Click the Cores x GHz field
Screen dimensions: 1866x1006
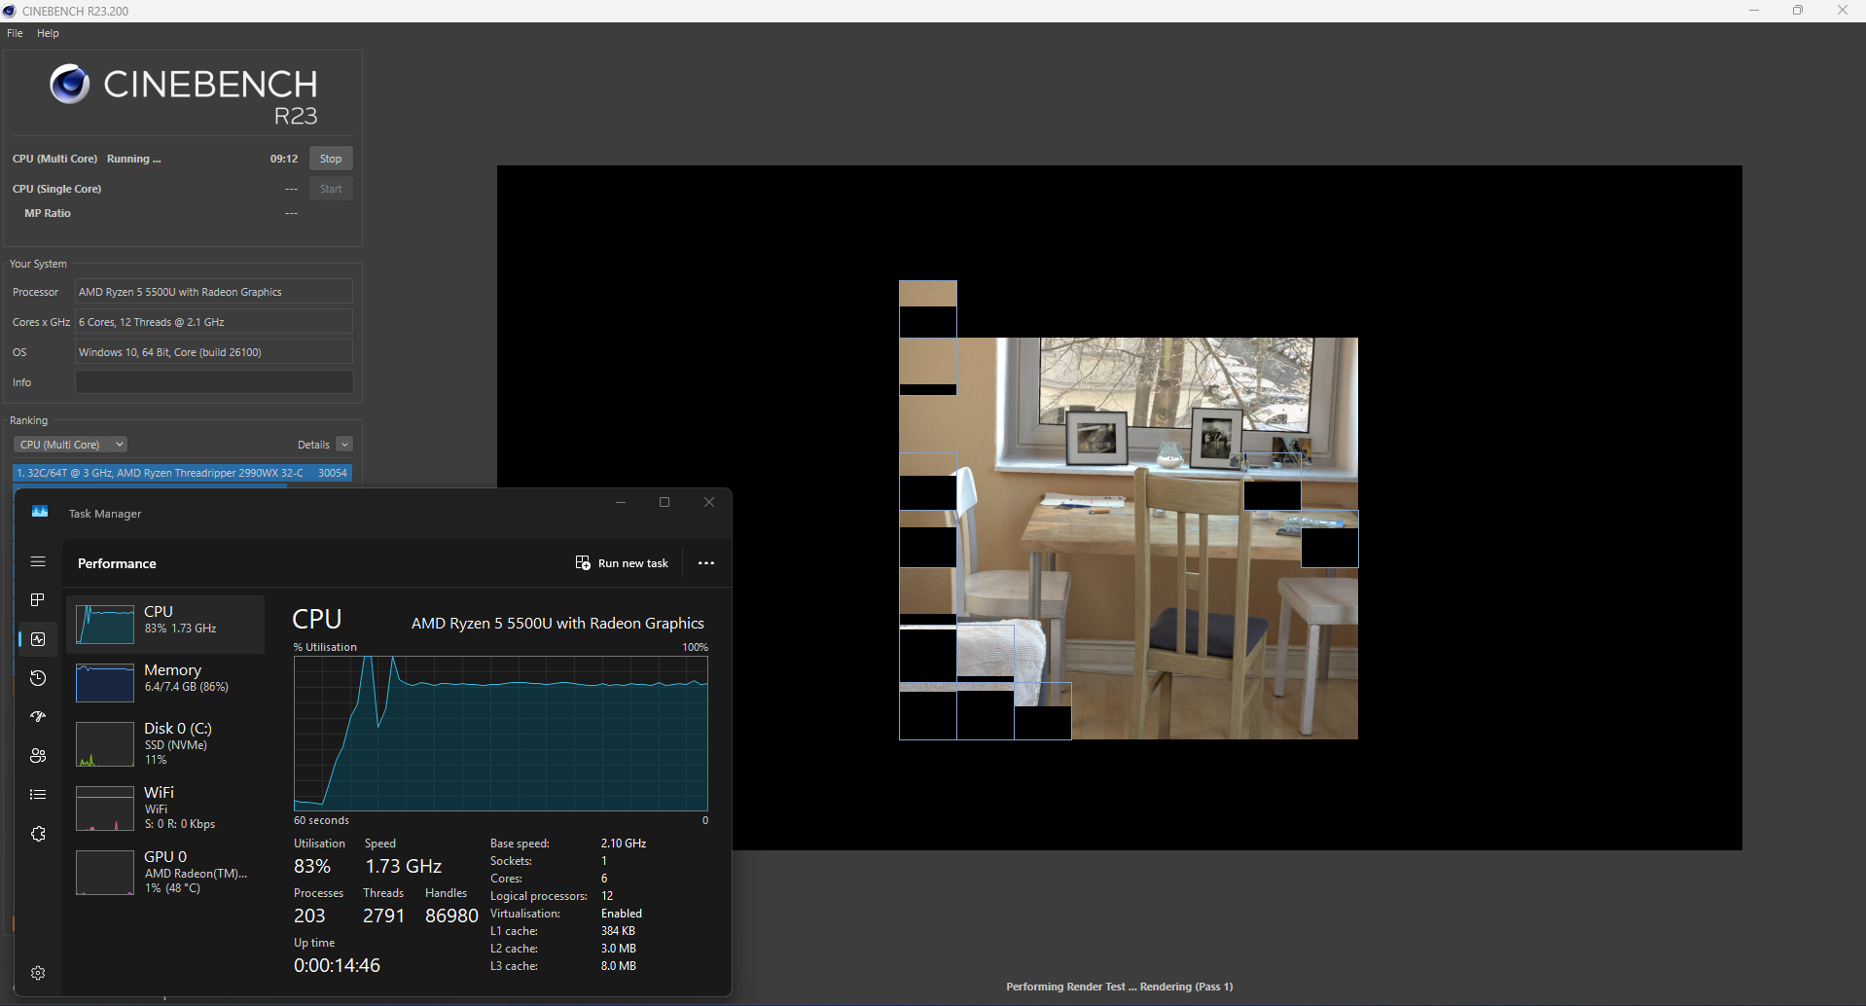tap(214, 322)
